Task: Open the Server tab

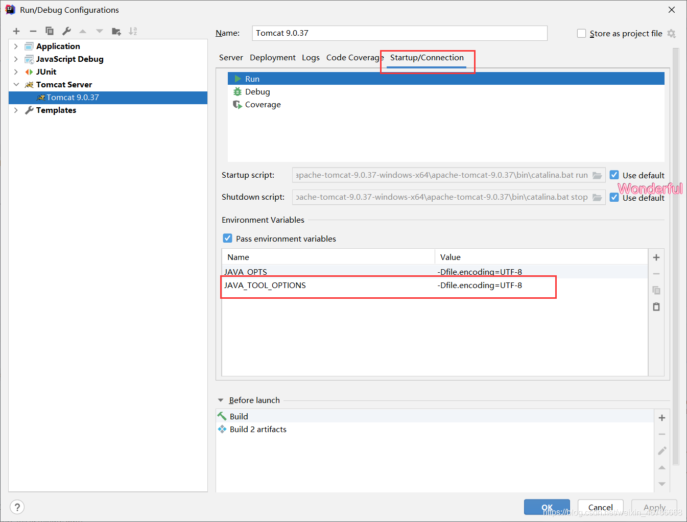Action: pos(231,58)
